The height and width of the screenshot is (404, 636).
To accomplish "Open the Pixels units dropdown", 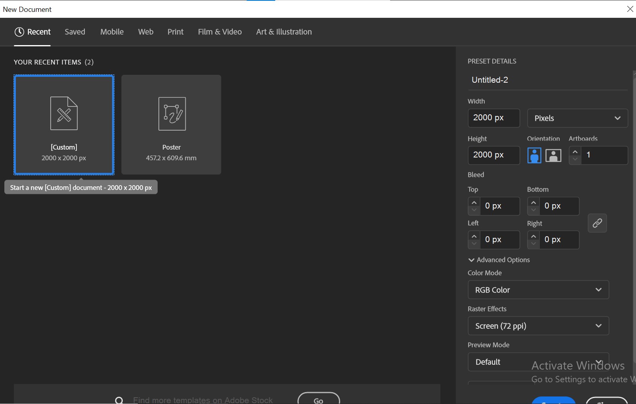I will coord(577,118).
